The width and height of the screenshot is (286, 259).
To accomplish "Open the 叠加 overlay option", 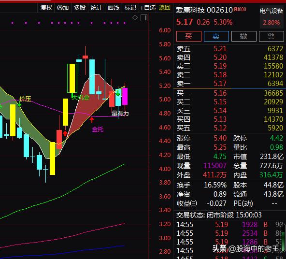I will pyautogui.click(x=63, y=8).
